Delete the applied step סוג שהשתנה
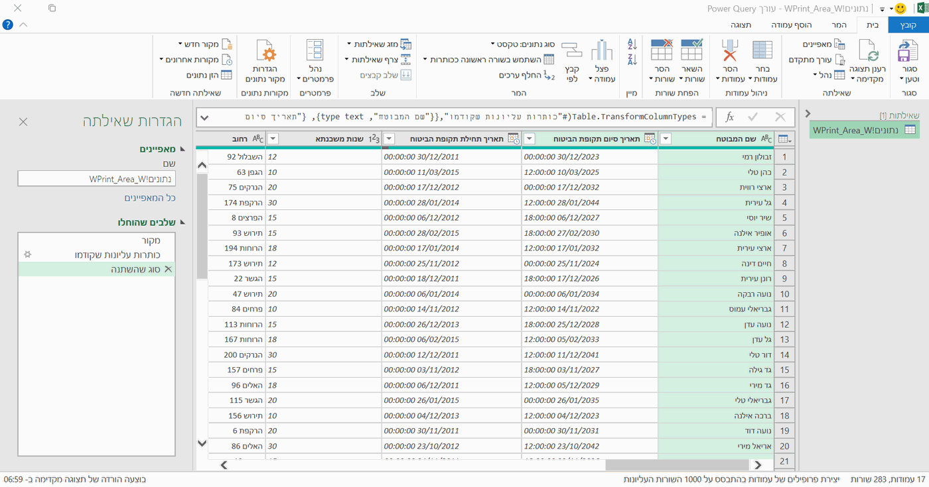This screenshot has width=929, height=487. (x=168, y=269)
